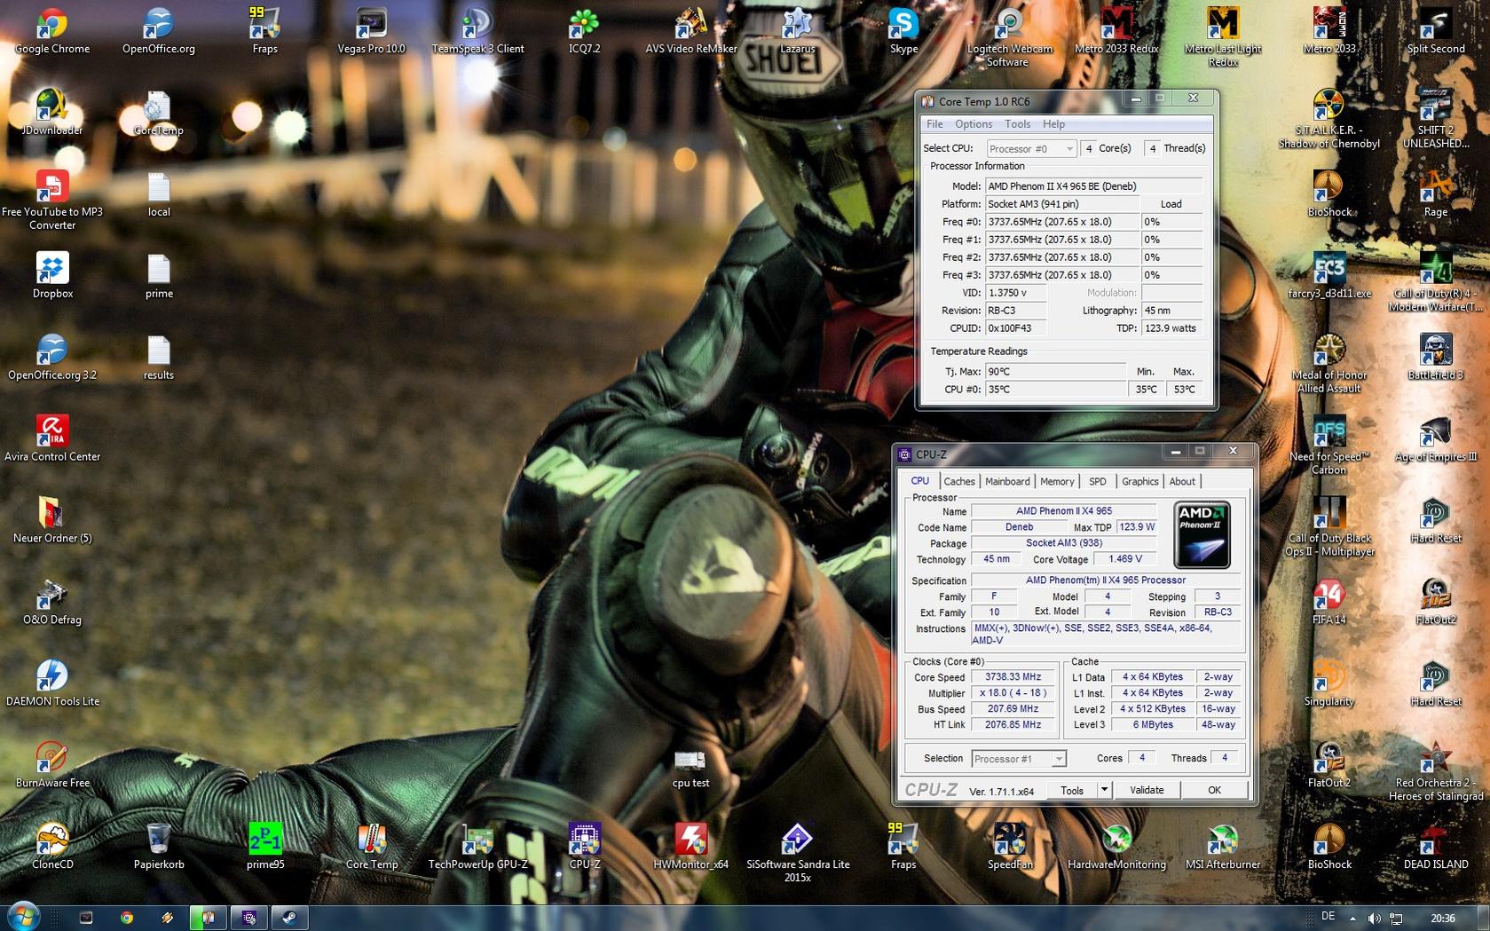
Task: Click the Chrome icon in the taskbar
Action: (127, 918)
